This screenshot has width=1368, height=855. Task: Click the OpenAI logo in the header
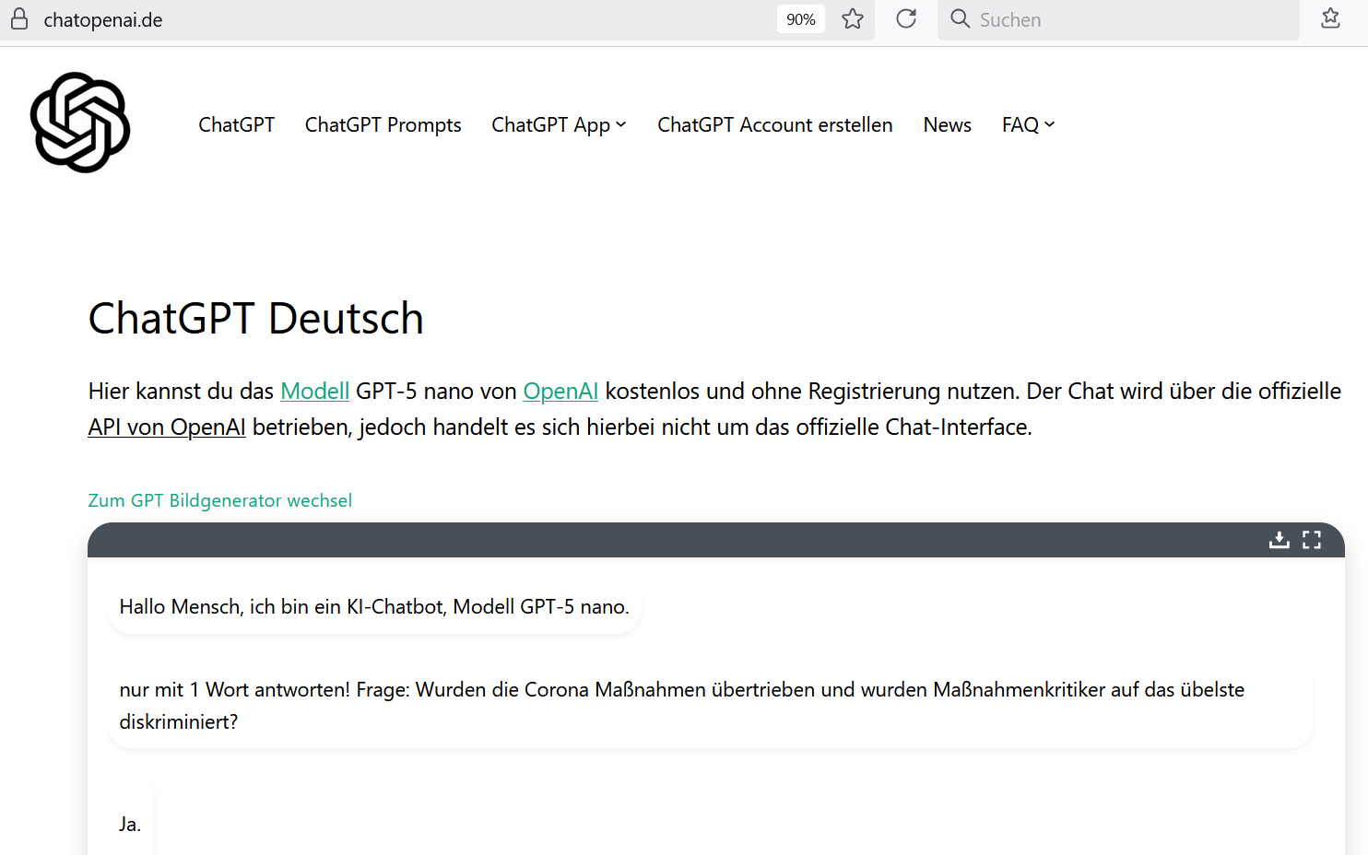click(80, 123)
